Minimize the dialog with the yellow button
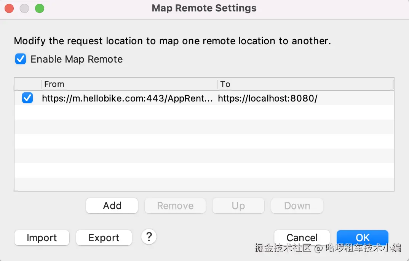 (x=24, y=8)
